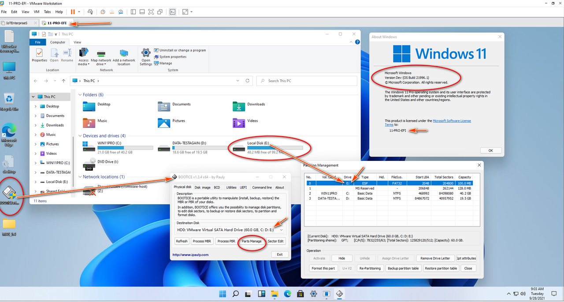Click the Sector Edit button

tap(276, 241)
